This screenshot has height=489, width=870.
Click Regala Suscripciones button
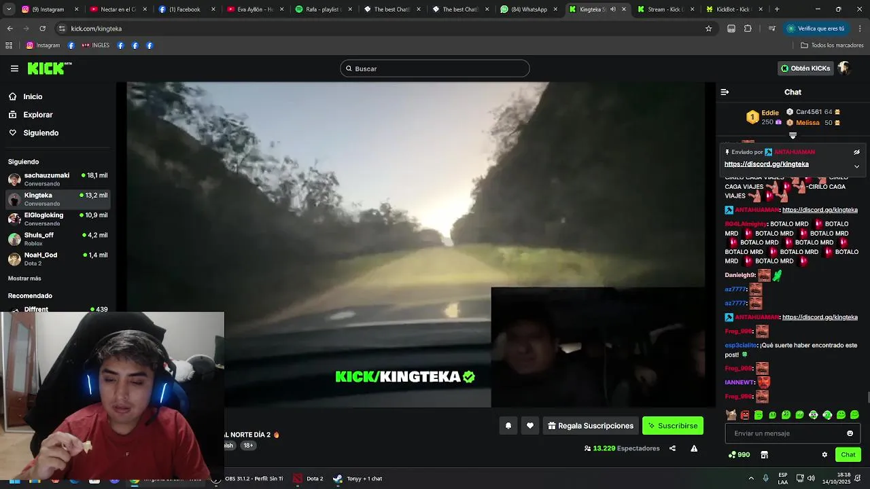[591, 426]
